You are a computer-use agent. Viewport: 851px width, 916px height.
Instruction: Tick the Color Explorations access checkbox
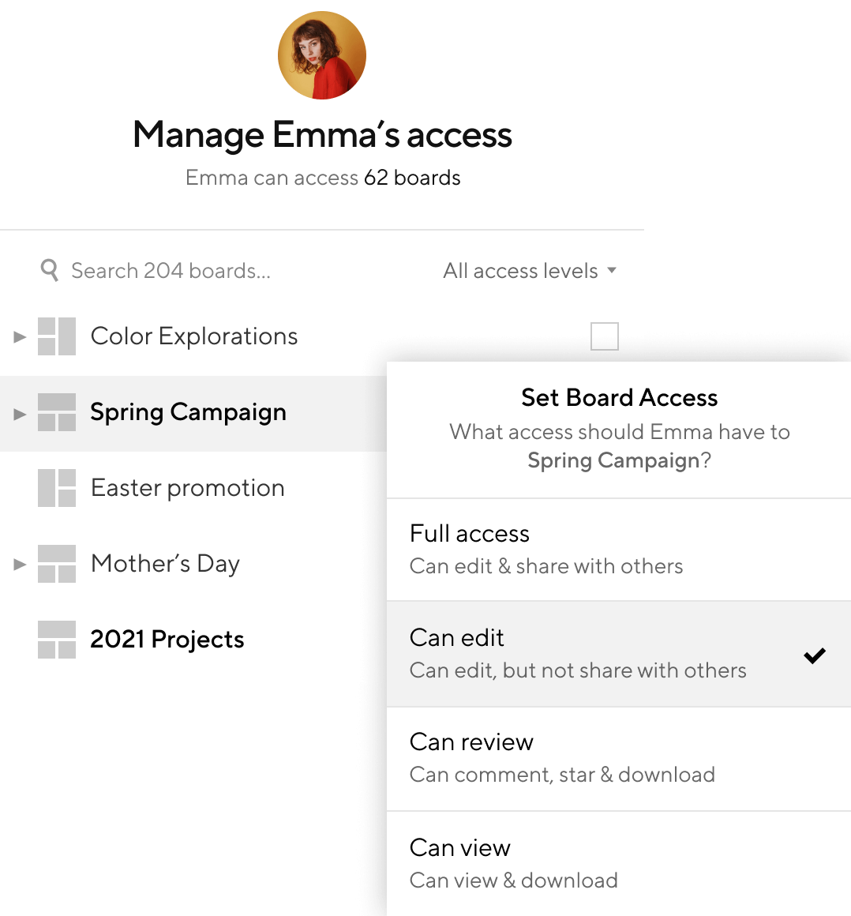(605, 336)
